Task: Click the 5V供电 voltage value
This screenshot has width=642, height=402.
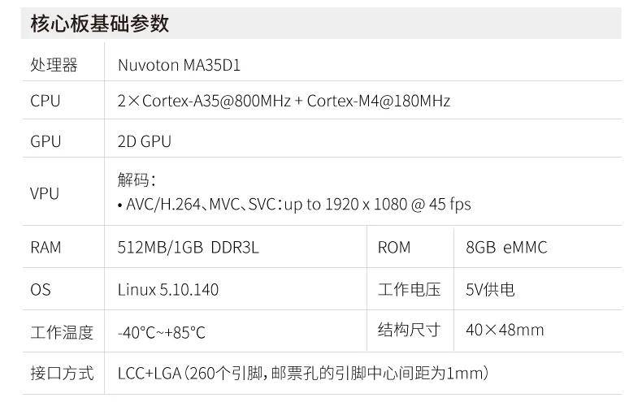Action: coord(490,289)
